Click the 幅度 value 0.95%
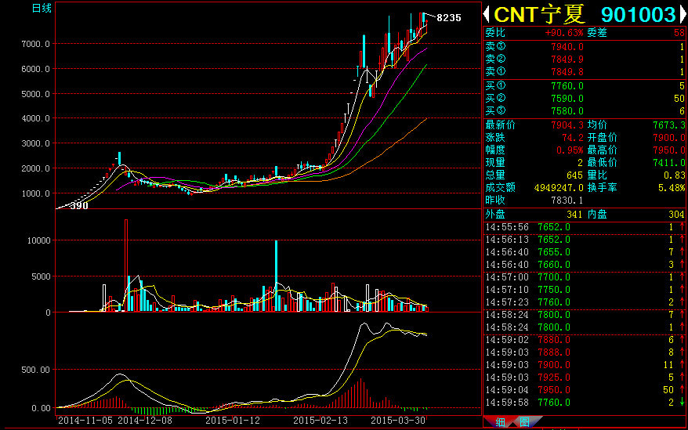Image resolution: width=688 pixels, height=430 pixels. (570, 150)
